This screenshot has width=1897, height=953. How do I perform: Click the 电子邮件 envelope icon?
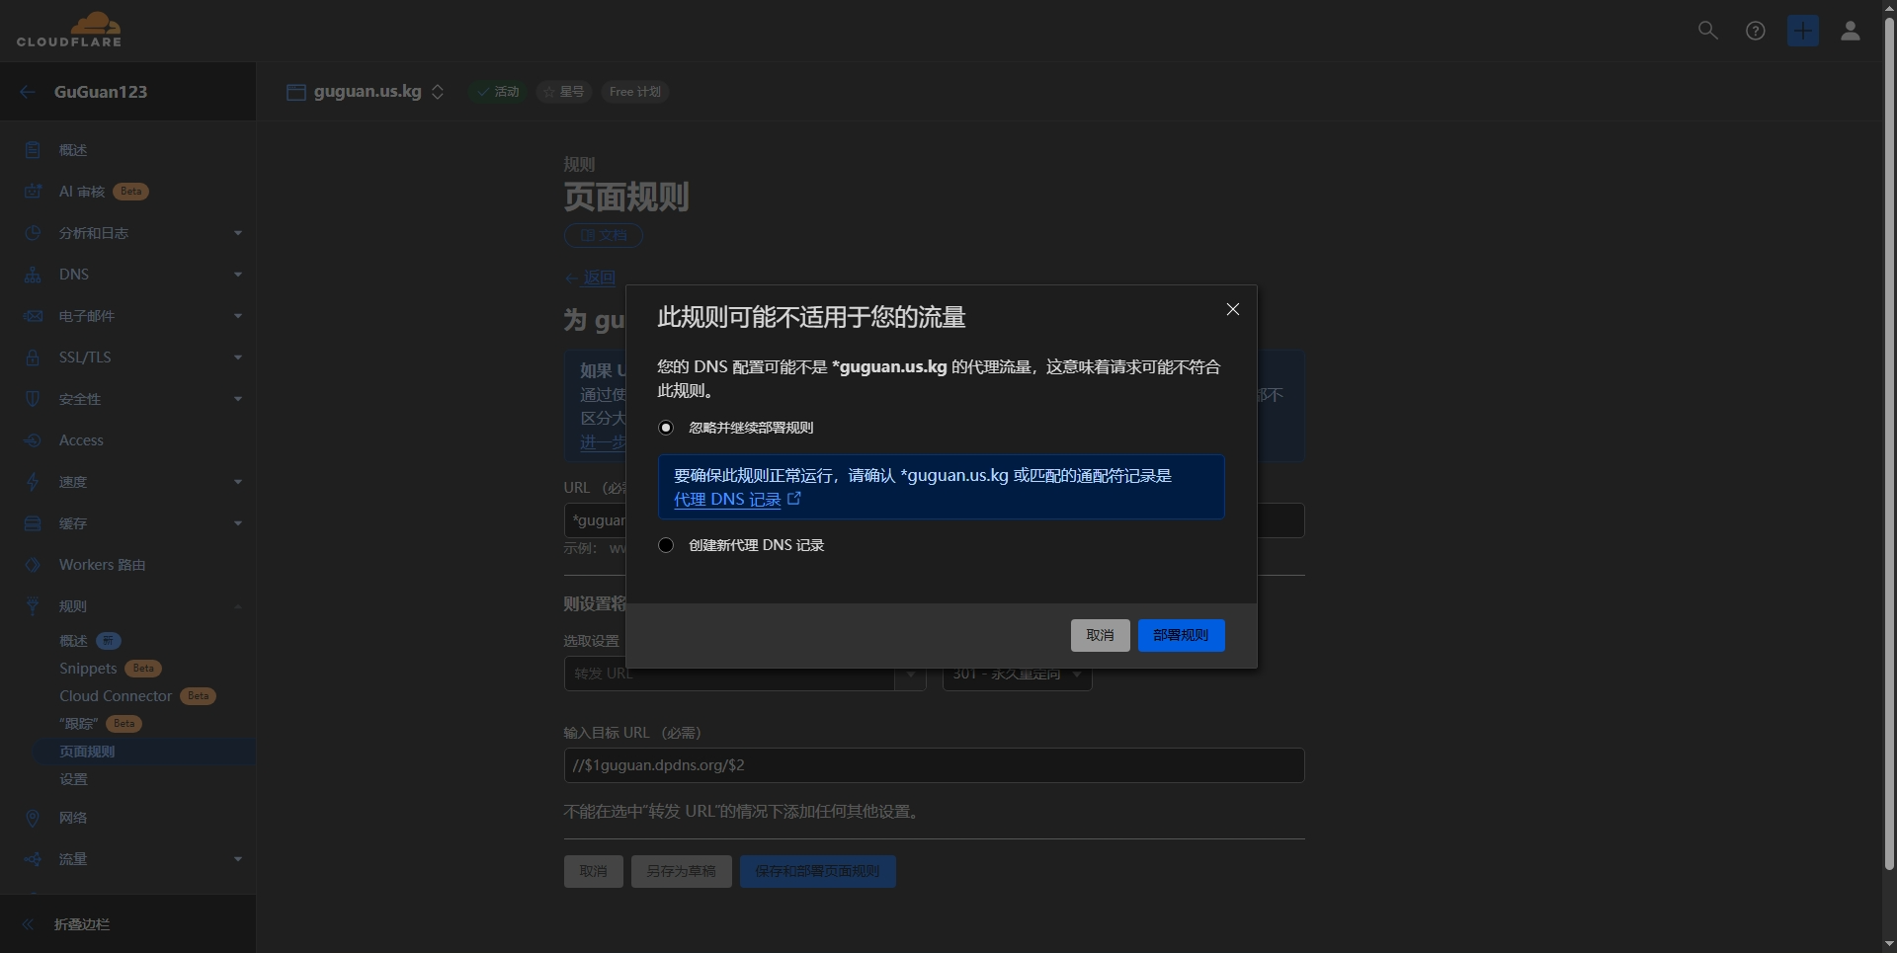(33, 316)
